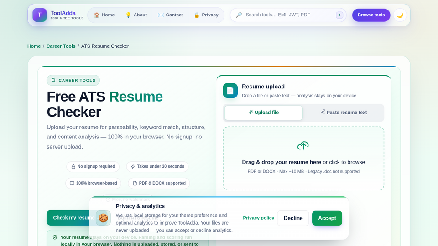The height and width of the screenshot is (246, 438).
Task: Open the Privacy policy link
Action: pyautogui.click(x=259, y=218)
